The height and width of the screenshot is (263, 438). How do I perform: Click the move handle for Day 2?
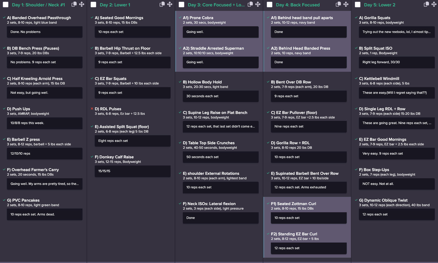[x=170, y=4]
